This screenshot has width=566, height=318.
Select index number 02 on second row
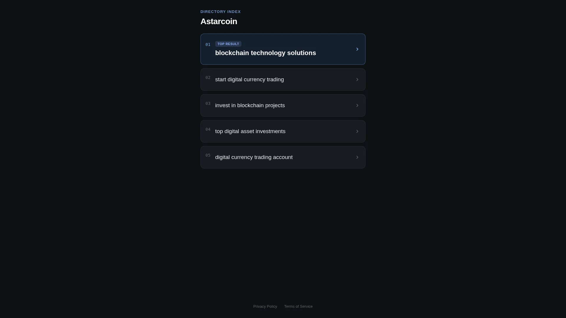[x=208, y=78]
